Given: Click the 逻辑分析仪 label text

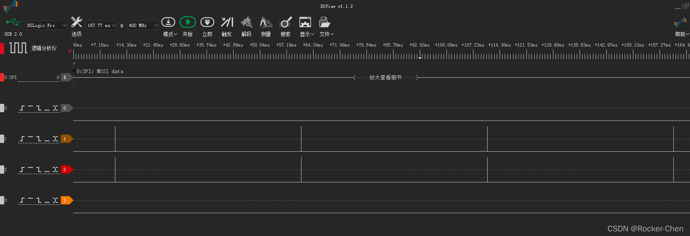Looking at the screenshot, I should pos(44,48).
